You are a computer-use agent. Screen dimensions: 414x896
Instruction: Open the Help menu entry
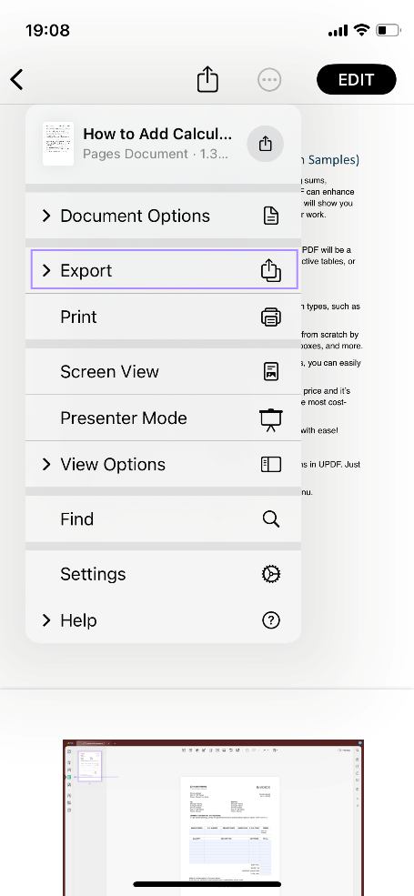point(163,620)
